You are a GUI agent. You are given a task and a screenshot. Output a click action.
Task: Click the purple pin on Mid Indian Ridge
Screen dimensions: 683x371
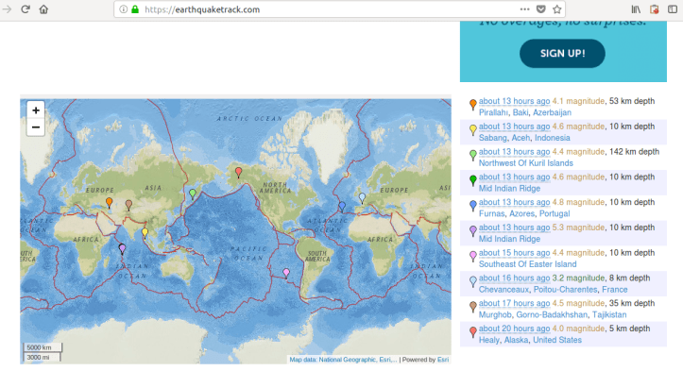pyautogui.click(x=123, y=249)
